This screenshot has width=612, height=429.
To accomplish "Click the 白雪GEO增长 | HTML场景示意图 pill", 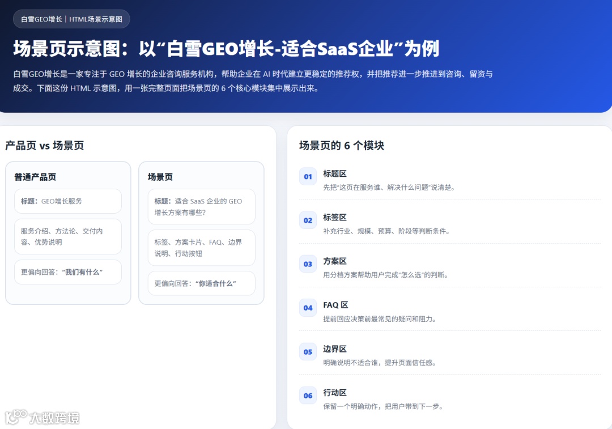I will coord(71,19).
